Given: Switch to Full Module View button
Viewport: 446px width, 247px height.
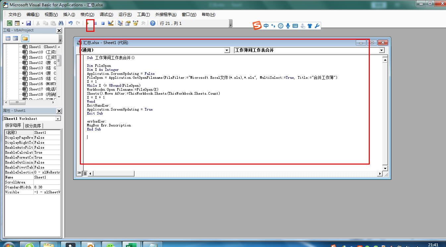Looking at the screenshot, I should click(85, 173).
